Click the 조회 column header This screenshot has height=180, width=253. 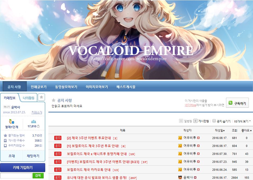(x=234, y=130)
